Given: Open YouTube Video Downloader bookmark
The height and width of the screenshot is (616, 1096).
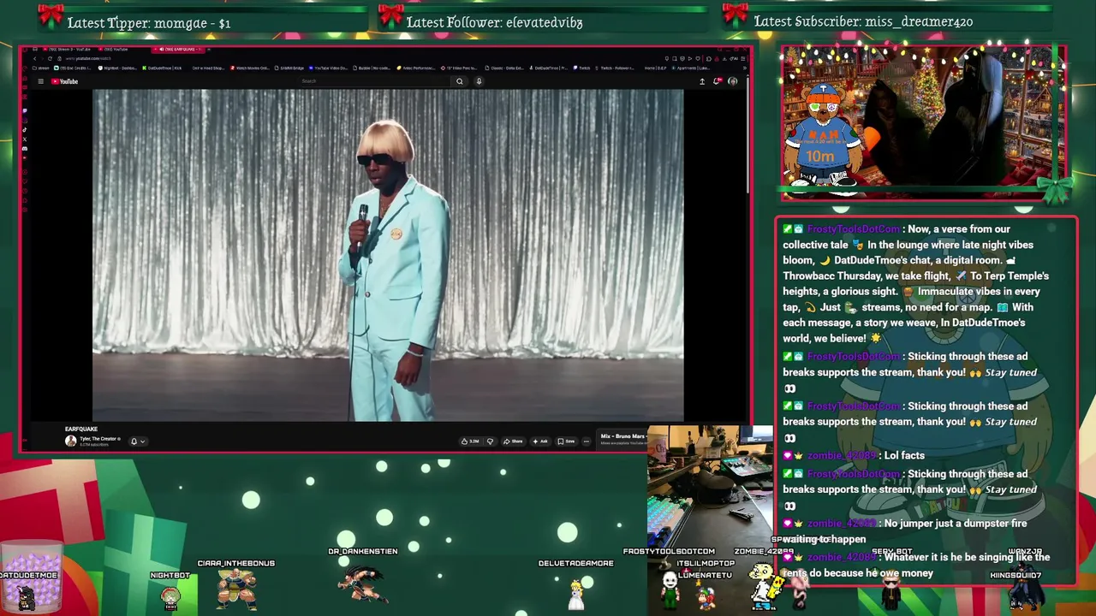Looking at the screenshot, I should (328, 68).
